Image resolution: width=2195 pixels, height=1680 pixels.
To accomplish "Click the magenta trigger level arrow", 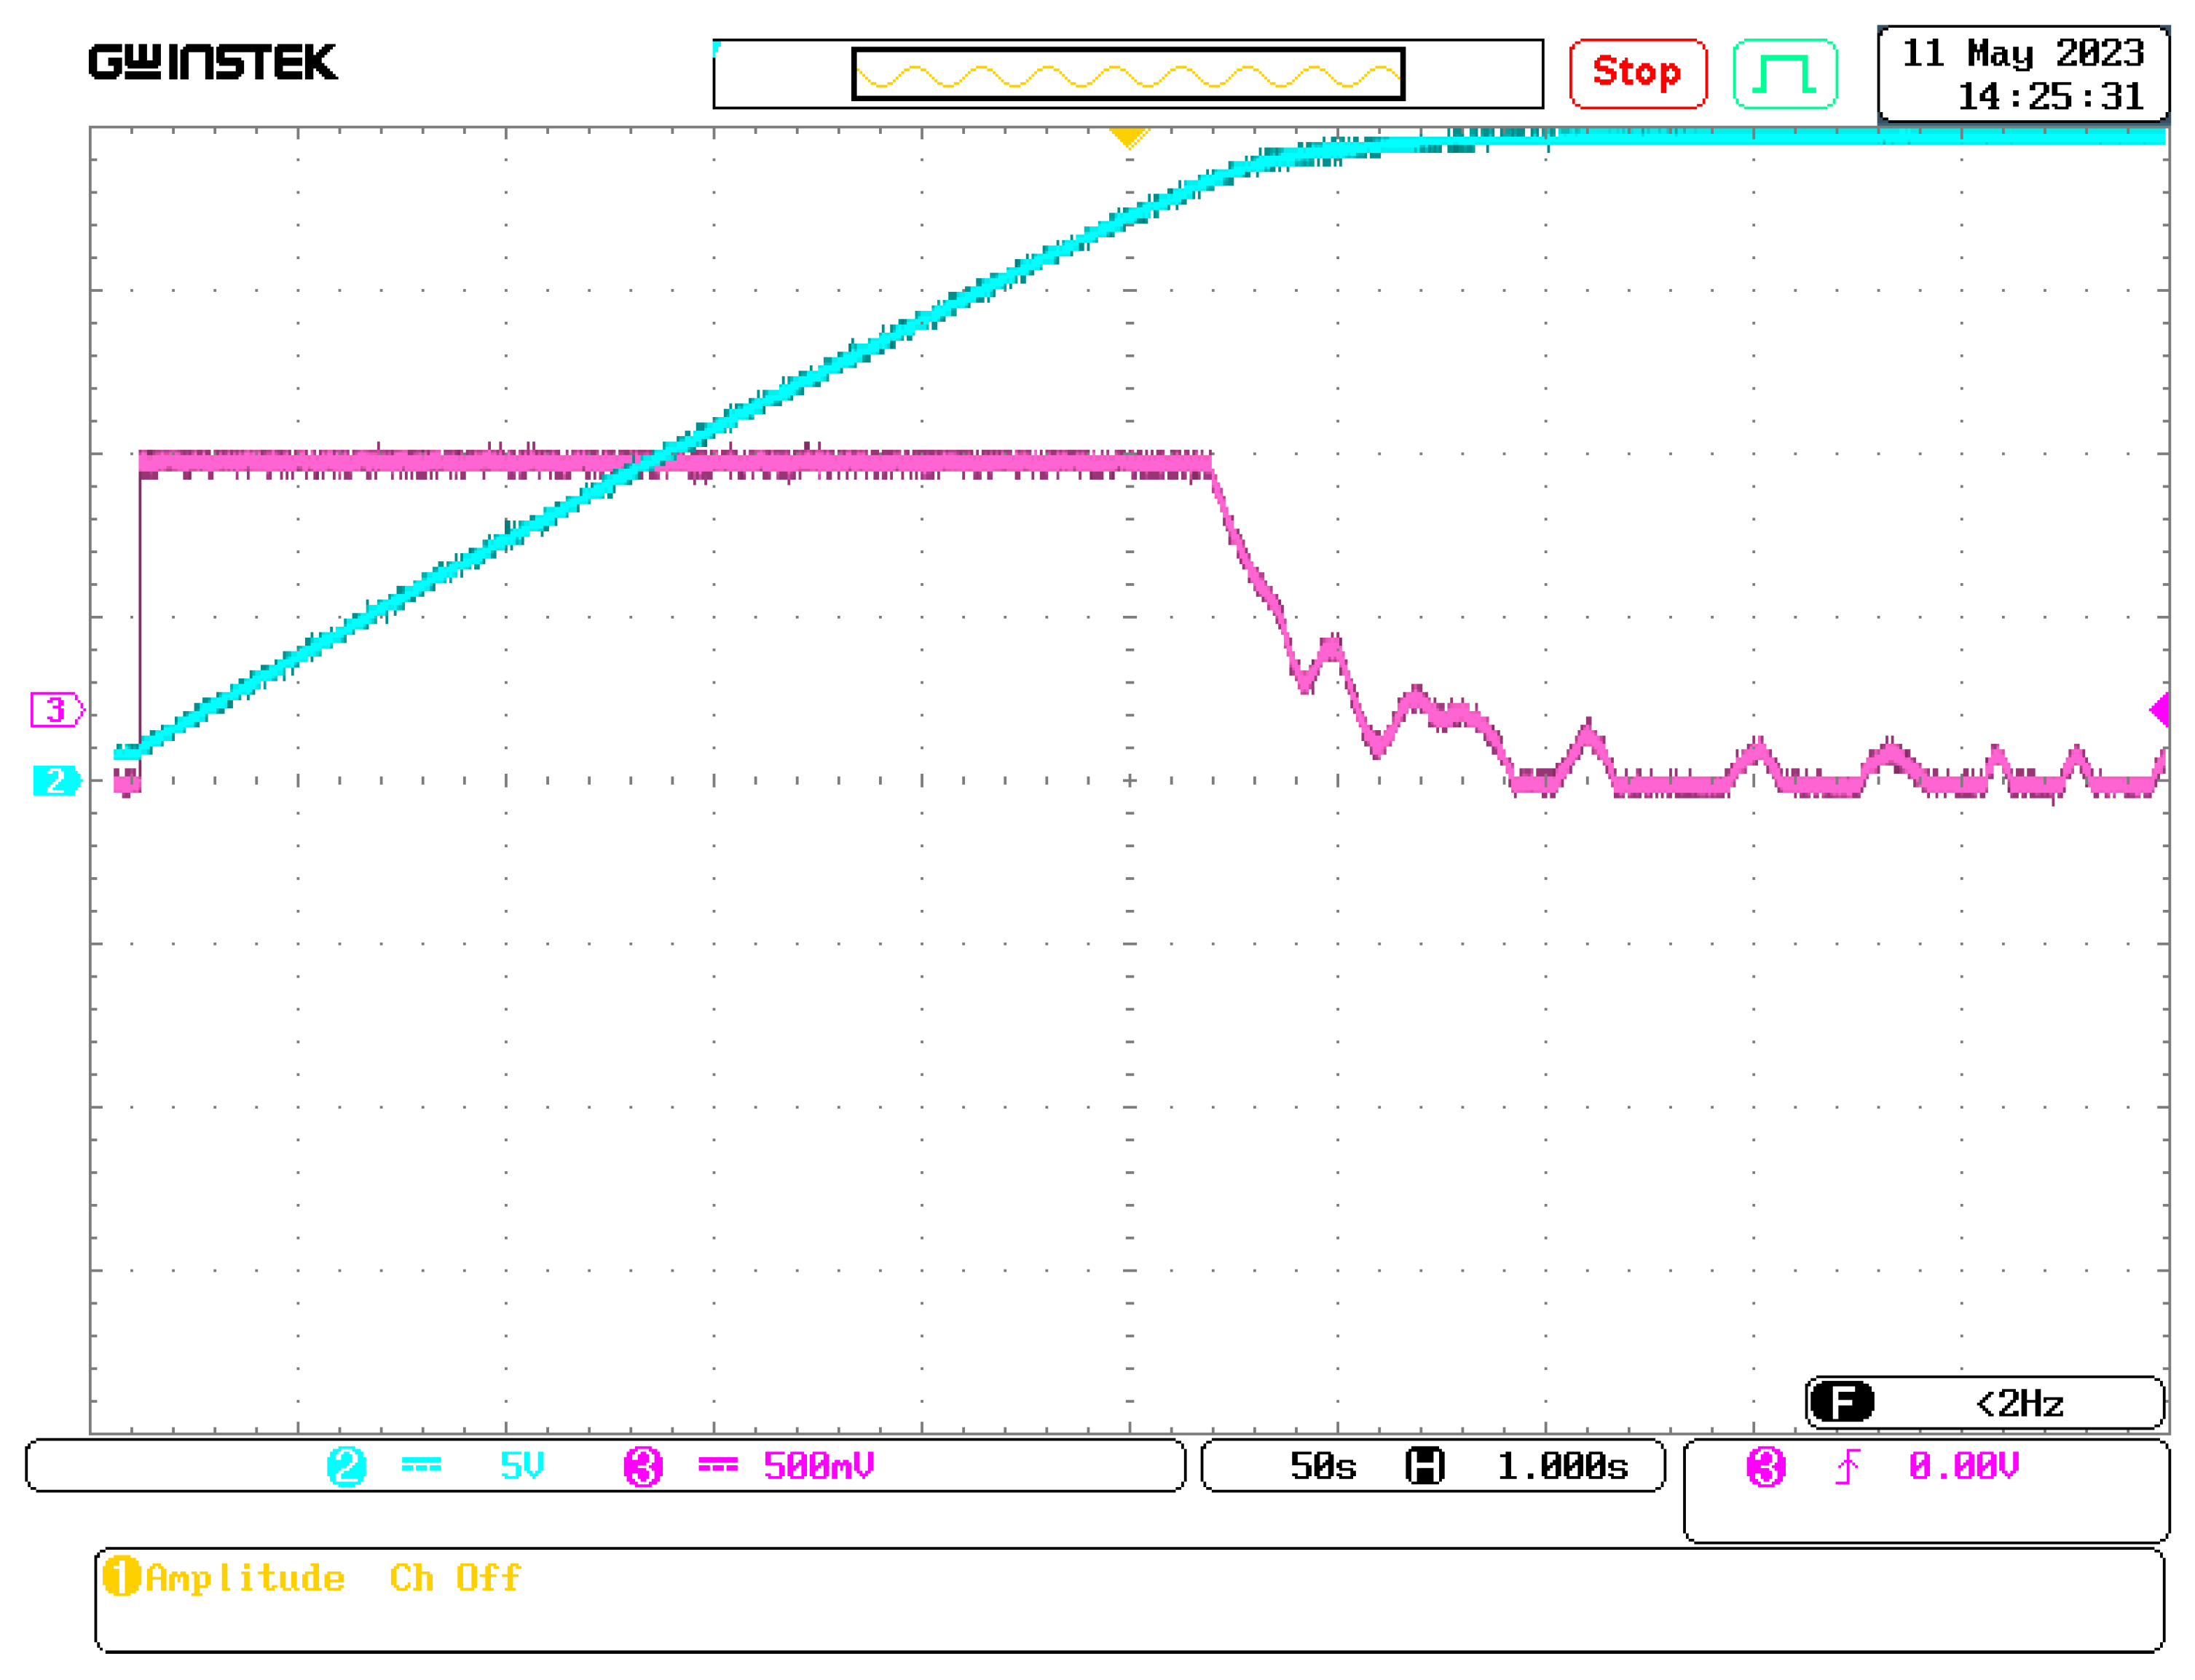I will point(2159,710).
